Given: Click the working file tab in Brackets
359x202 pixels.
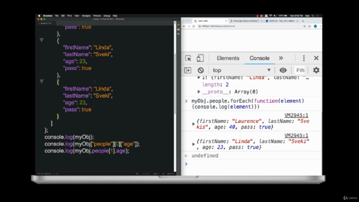Looking at the screenshot, I should [46, 24].
